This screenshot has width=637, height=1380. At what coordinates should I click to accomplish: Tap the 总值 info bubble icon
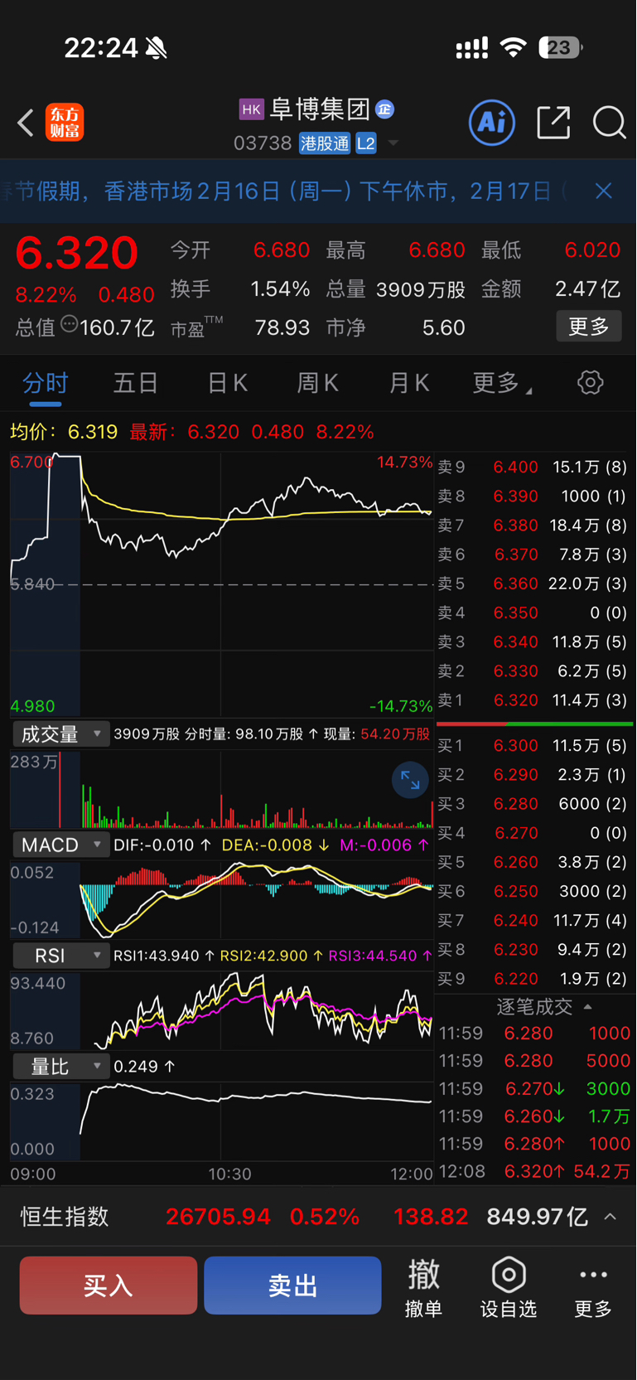point(69,325)
